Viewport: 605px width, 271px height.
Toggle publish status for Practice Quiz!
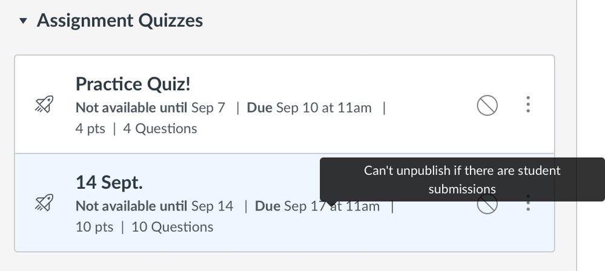pos(487,106)
